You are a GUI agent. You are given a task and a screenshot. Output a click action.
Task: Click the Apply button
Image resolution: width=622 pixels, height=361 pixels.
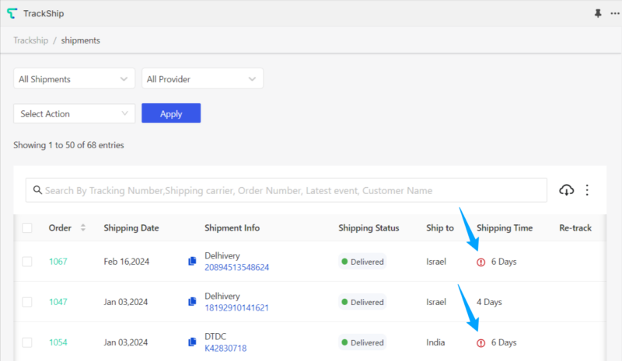click(x=171, y=113)
